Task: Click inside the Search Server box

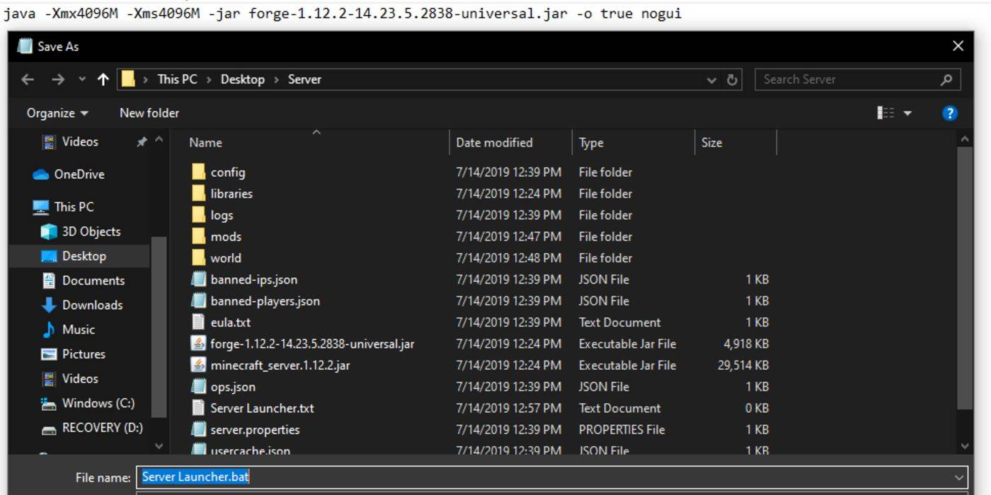Action: pyautogui.click(x=835, y=79)
